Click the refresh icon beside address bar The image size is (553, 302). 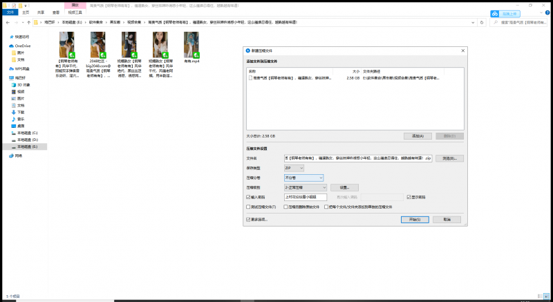click(x=483, y=23)
